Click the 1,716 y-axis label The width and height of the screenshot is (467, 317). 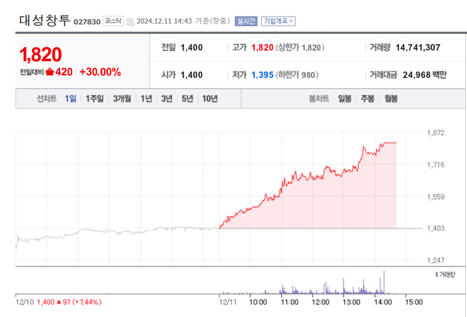[x=436, y=164]
